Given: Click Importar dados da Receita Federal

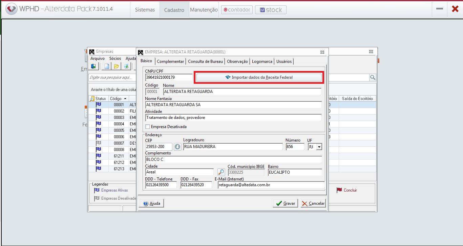Looking at the screenshot, I should pos(259,77).
